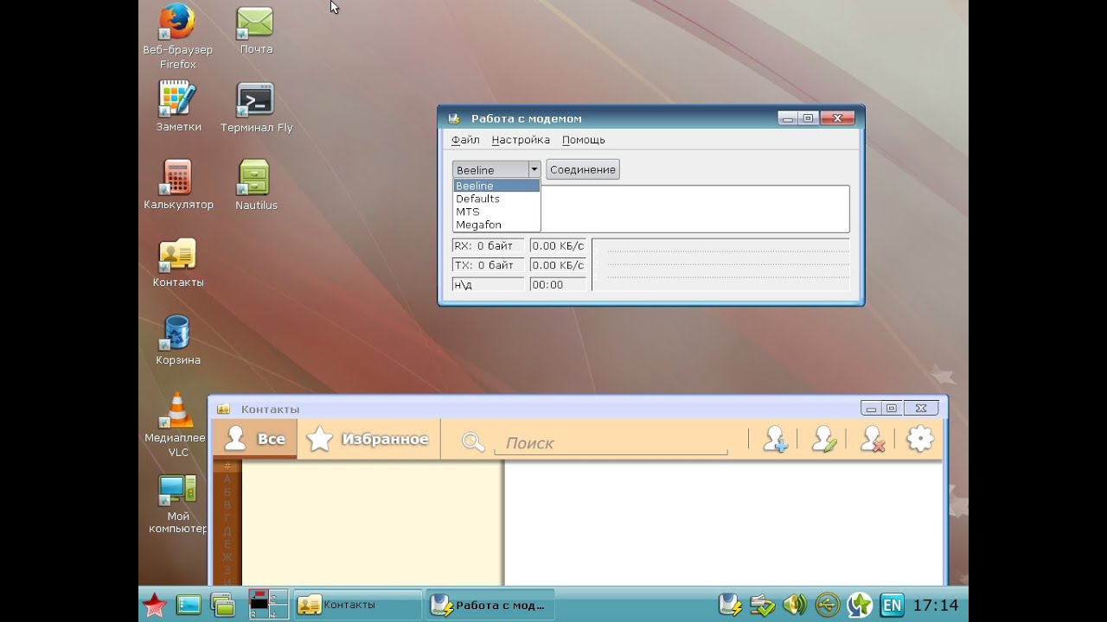This screenshot has width=1107, height=622.
Task: Click the modem window title bar icon
Action: coord(453,118)
